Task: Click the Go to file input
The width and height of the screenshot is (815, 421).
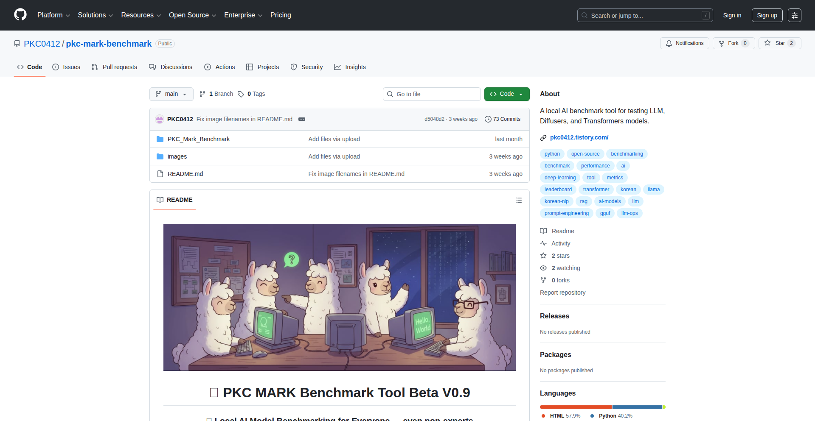Action: pyautogui.click(x=432, y=94)
